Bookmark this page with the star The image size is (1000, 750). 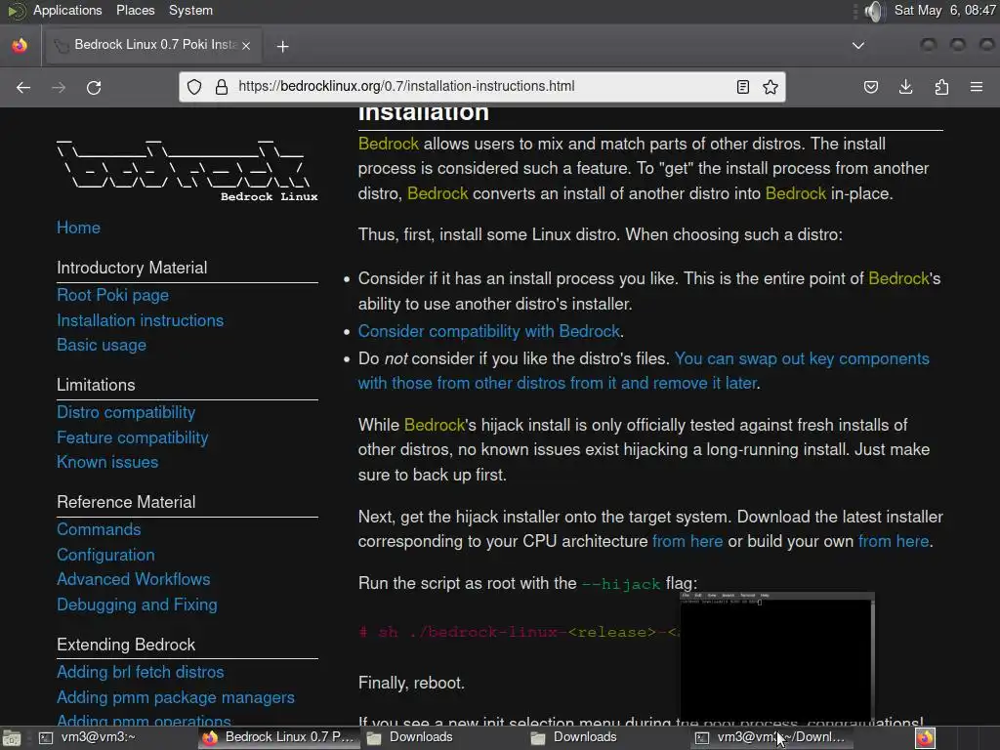tap(771, 87)
